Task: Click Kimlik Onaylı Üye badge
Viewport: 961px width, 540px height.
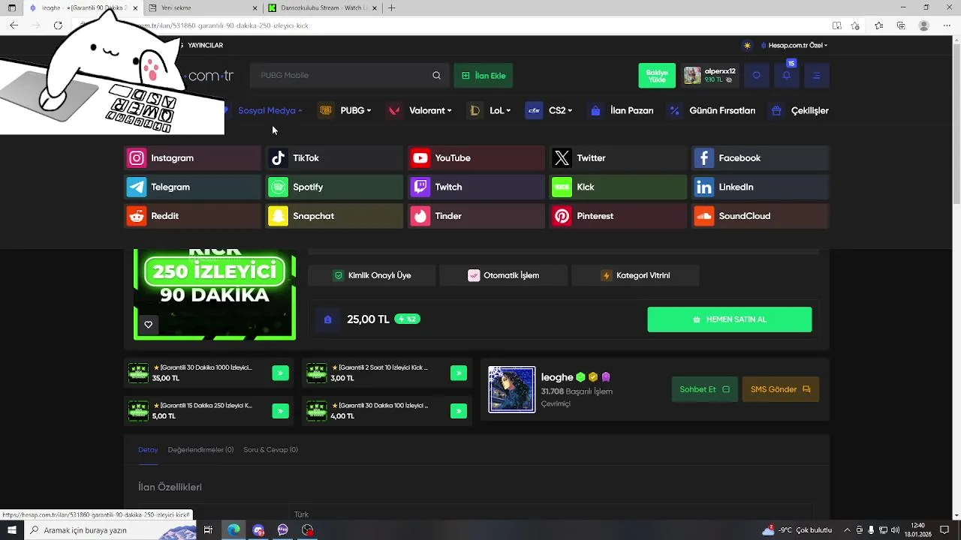Action: tap(372, 275)
